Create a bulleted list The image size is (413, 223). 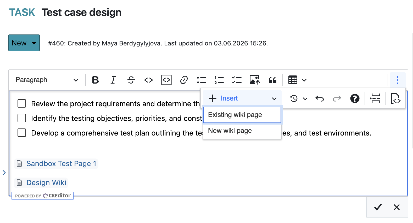[x=202, y=80]
